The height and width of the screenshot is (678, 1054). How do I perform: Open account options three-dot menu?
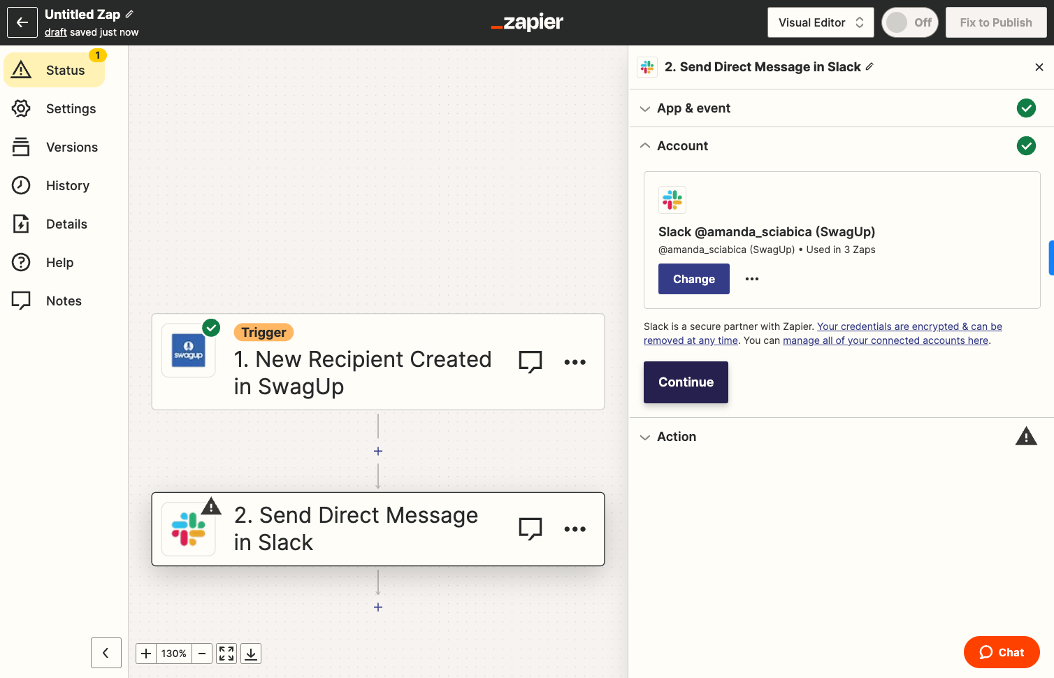tap(752, 279)
